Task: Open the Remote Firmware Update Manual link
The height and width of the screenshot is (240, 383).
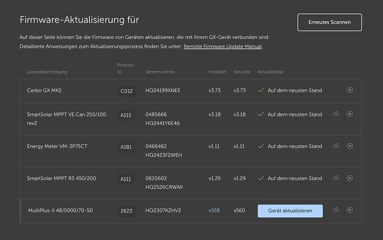Action: [223, 47]
